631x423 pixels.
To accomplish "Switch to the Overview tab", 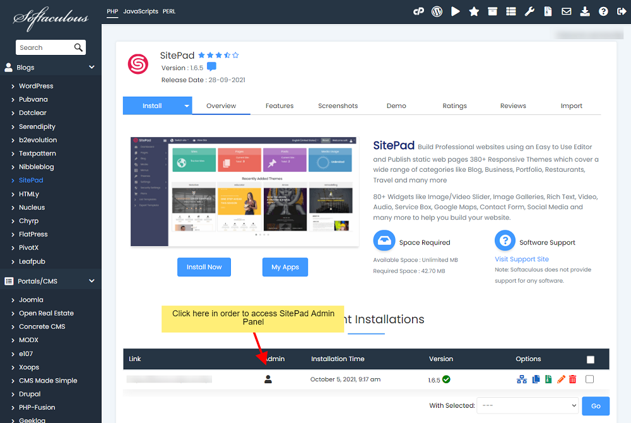I will point(221,106).
